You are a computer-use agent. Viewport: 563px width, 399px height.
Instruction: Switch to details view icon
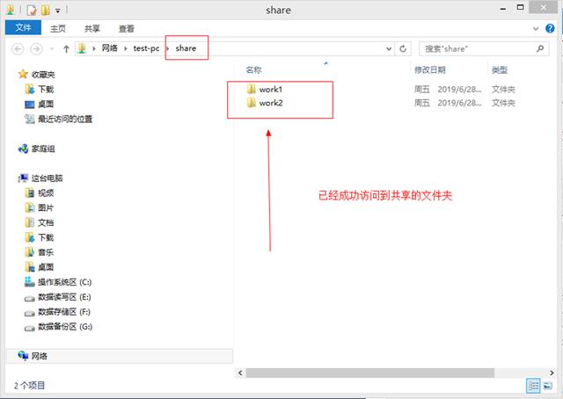pyautogui.click(x=533, y=386)
